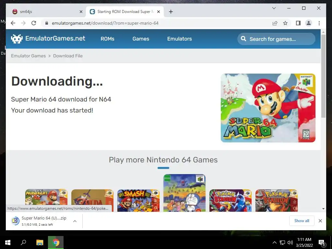Bookmark this page with the star icon
Image resolution: width=332 pixels, height=249 pixels.
(x=285, y=23)
